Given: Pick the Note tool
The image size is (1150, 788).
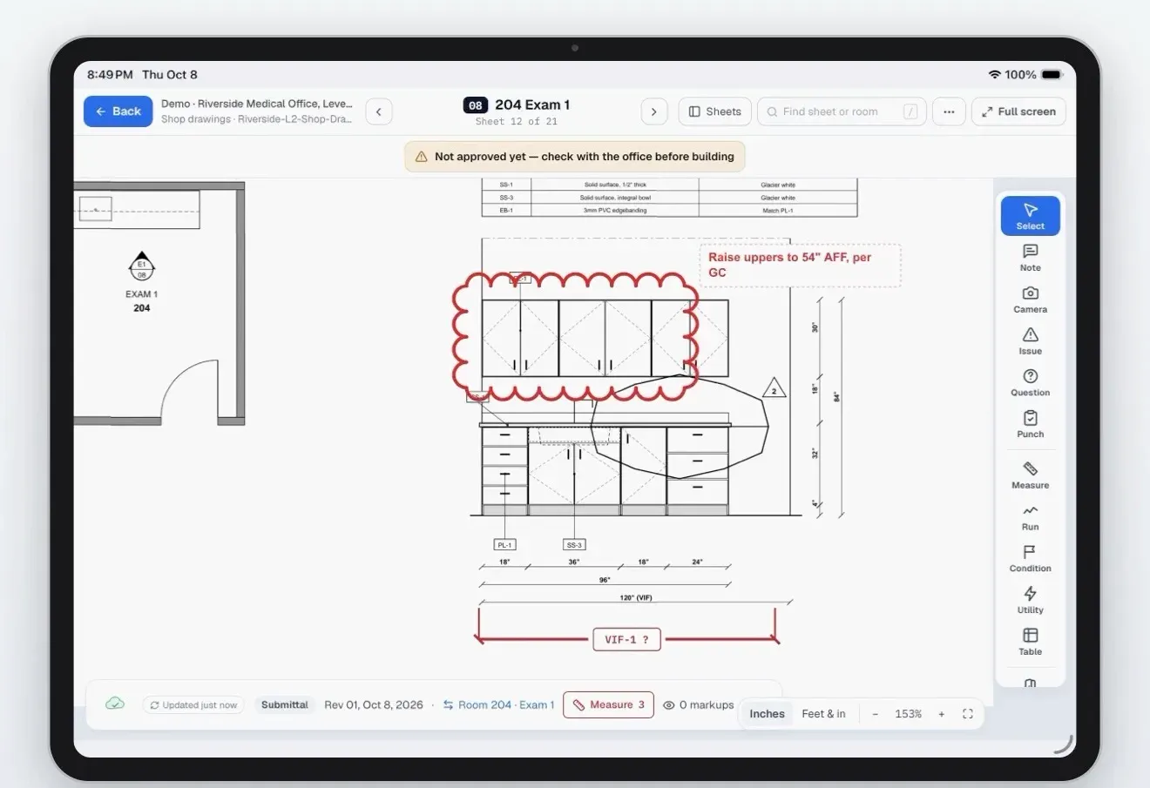Looking at the screenshot, I should [x=1030, y=258].
